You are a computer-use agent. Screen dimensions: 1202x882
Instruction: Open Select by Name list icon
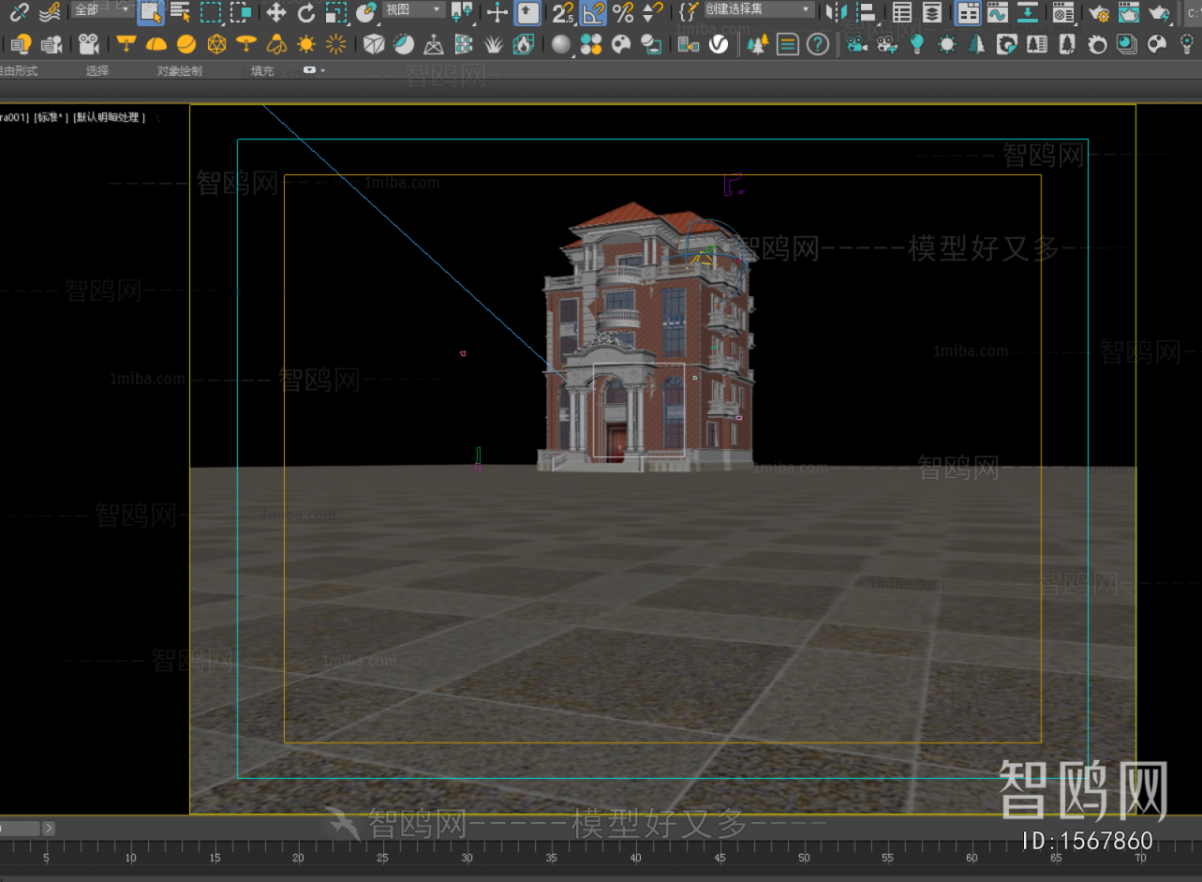pyautogui.click(x=181, y=11)
